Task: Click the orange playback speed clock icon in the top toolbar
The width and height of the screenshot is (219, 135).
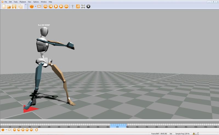Action: [32, 6]
